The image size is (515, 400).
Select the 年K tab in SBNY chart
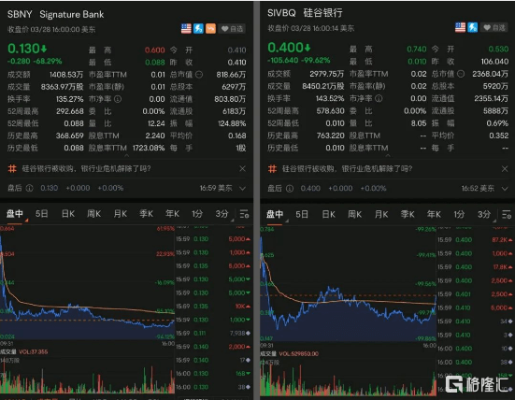[172, 214]
